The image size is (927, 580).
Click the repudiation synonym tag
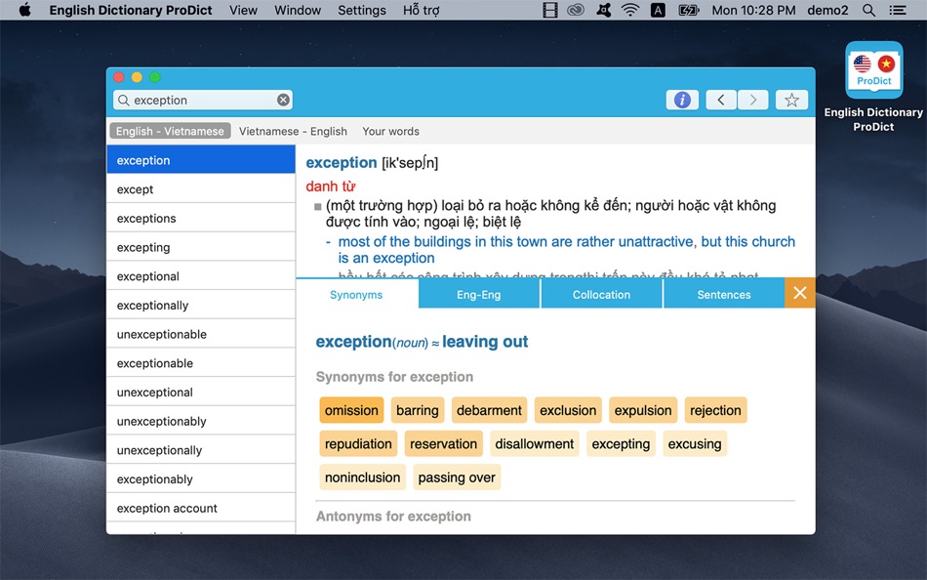(358, 444)
